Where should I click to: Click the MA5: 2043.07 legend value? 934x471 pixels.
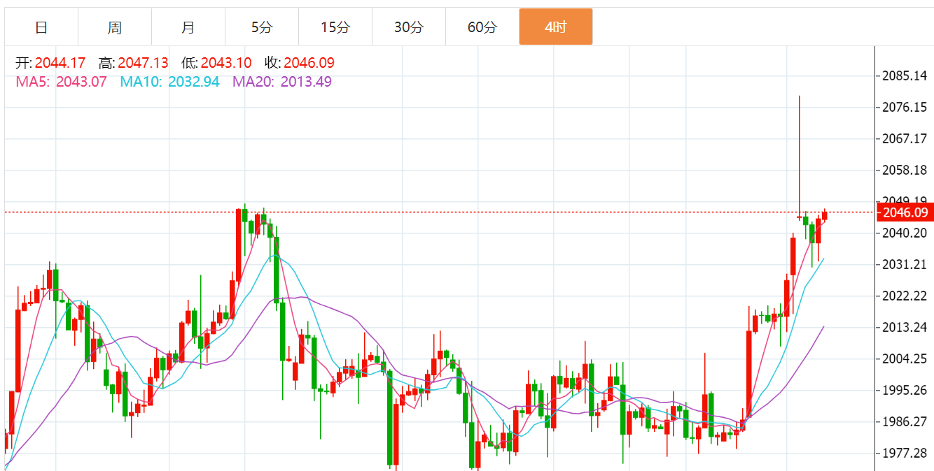coord(61,82)
